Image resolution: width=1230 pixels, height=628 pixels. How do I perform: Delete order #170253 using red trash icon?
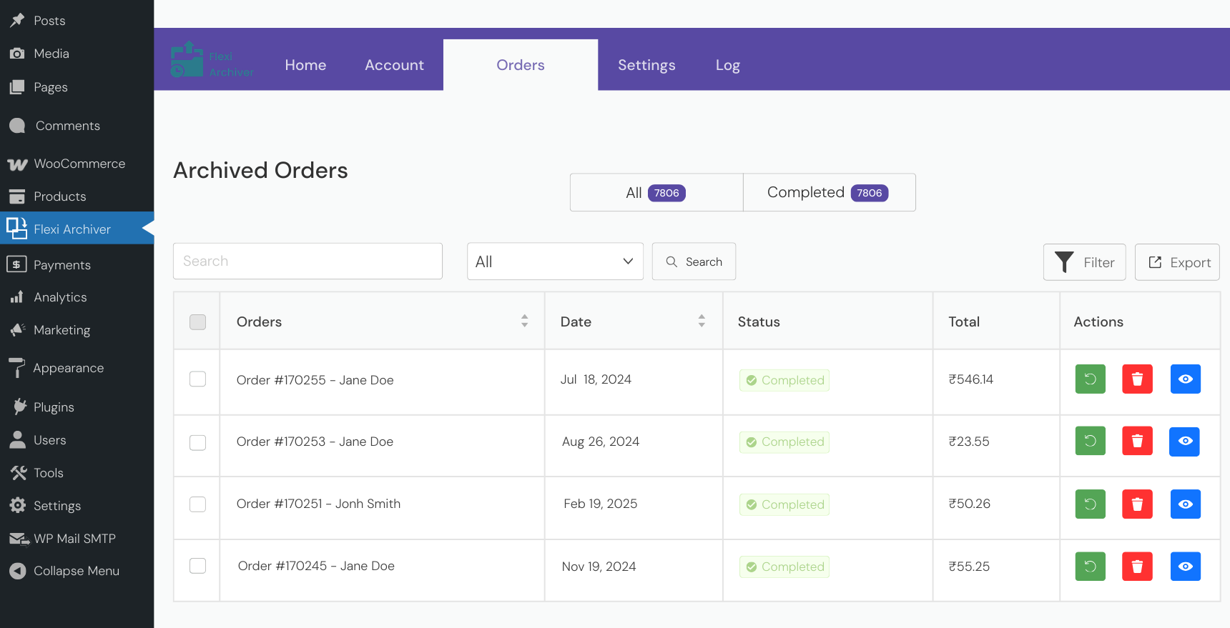[x=1137, y=442]
